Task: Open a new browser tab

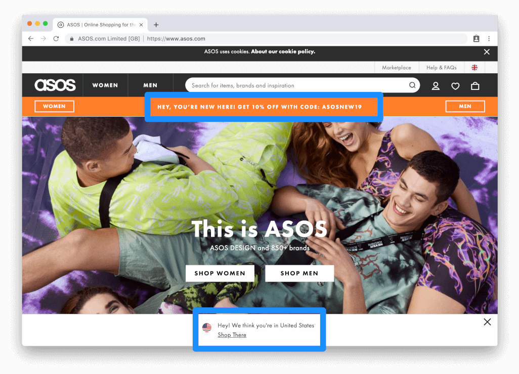Action: tap(156, 25)
